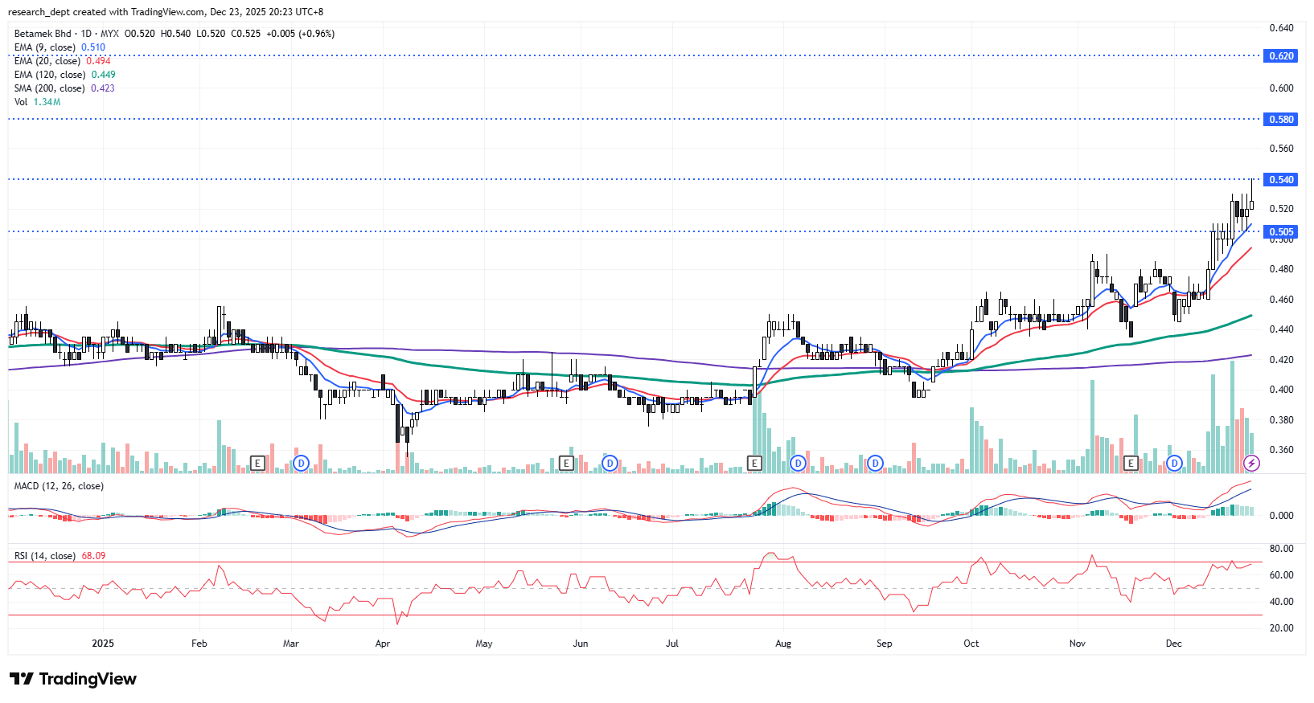The height and width of the screenshot is (703, 1314).
Task: Click the Vol 1.34M volume legend
Action: (37, 102)
